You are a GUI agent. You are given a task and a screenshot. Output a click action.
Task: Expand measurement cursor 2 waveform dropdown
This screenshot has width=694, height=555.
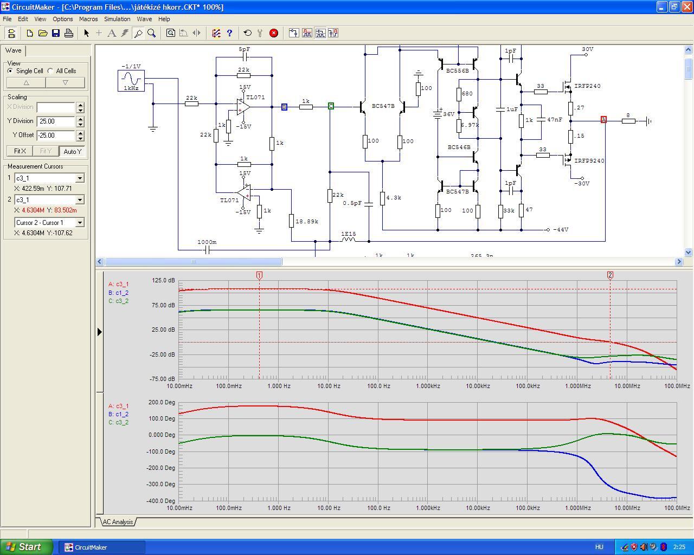(x=80, y=200)
